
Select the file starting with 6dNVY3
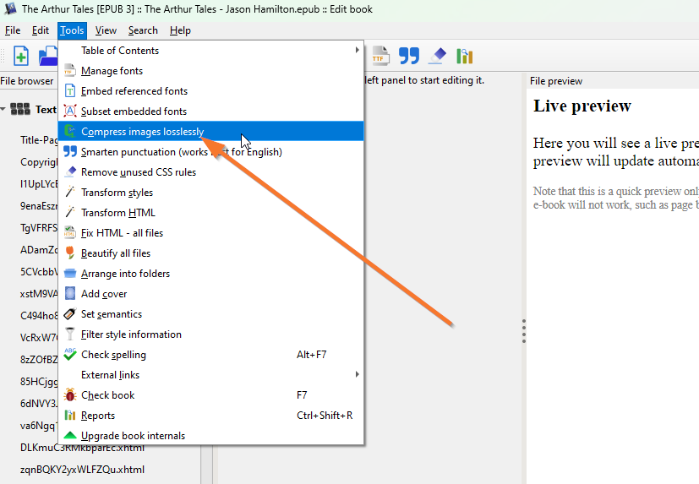(39, 404)
